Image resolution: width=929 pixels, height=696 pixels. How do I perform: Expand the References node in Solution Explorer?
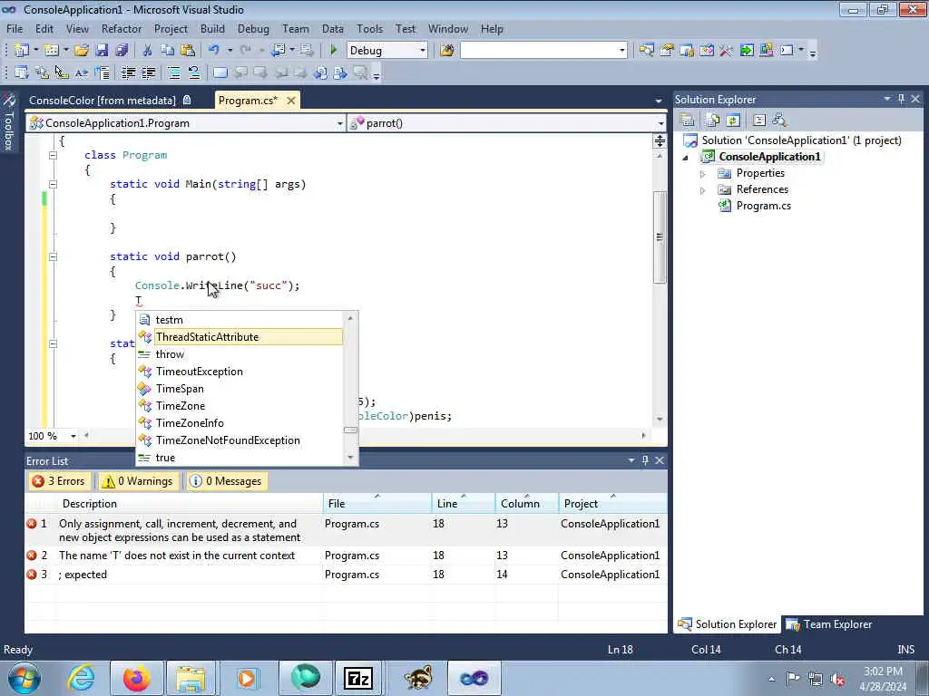(x=703, y=190)
